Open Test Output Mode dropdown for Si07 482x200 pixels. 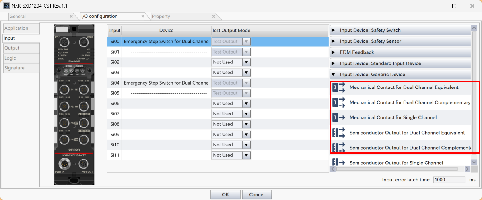pos(246,114)
